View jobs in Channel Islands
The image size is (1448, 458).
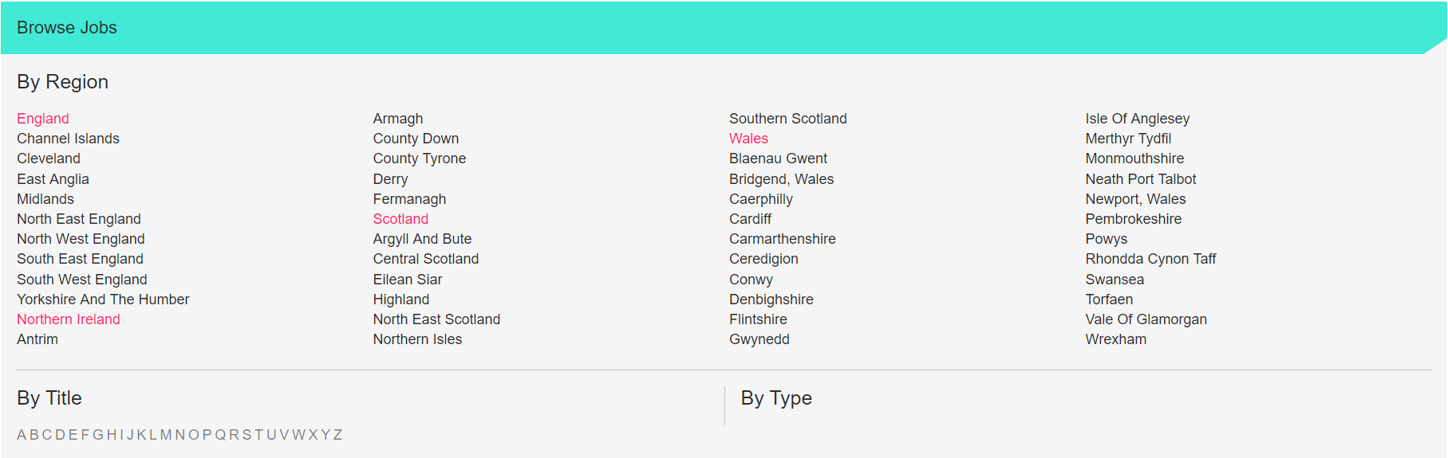(68, 139)
